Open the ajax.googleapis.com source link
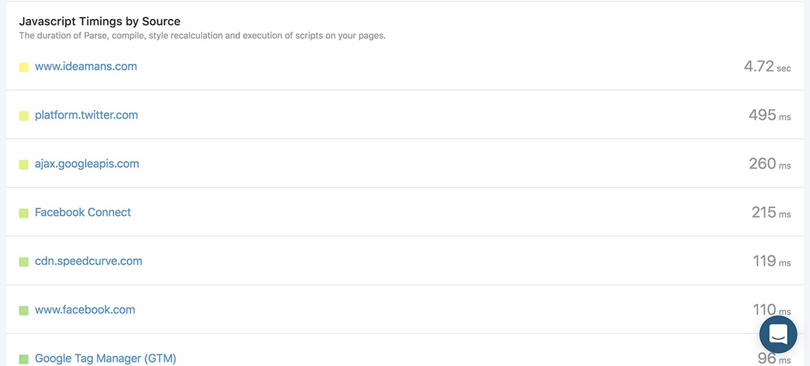This screenshot has width=810, height=366. 87,164
